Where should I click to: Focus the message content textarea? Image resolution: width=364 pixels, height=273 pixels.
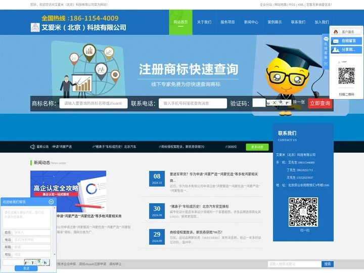[x=26, y=218]
